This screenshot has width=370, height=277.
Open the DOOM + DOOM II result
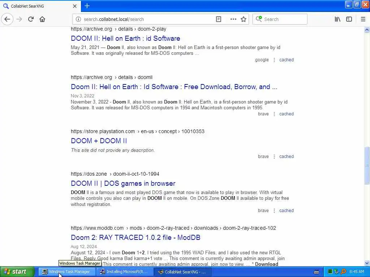[99, 141]
